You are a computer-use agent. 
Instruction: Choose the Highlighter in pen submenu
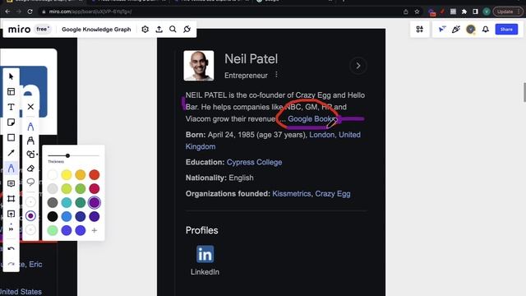click(x=30, y=141)
